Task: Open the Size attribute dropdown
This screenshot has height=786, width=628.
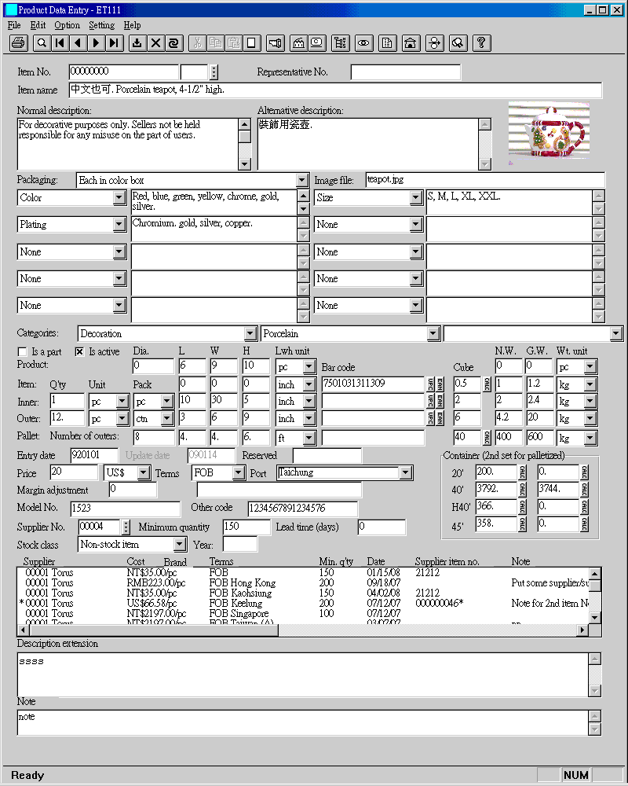Action: point(416,197)
